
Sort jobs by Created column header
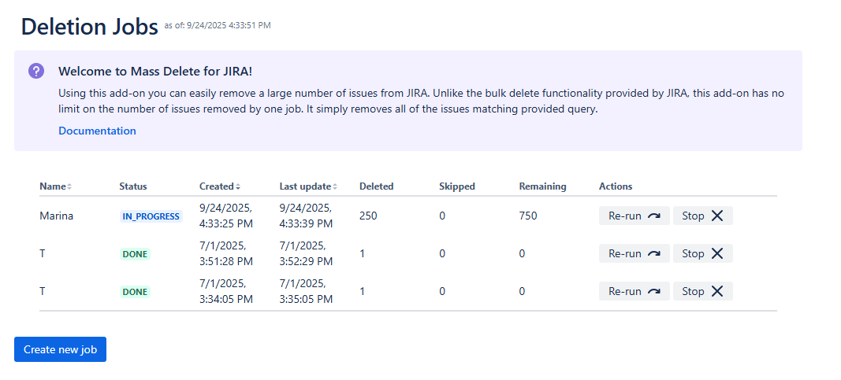pos(217,186)
